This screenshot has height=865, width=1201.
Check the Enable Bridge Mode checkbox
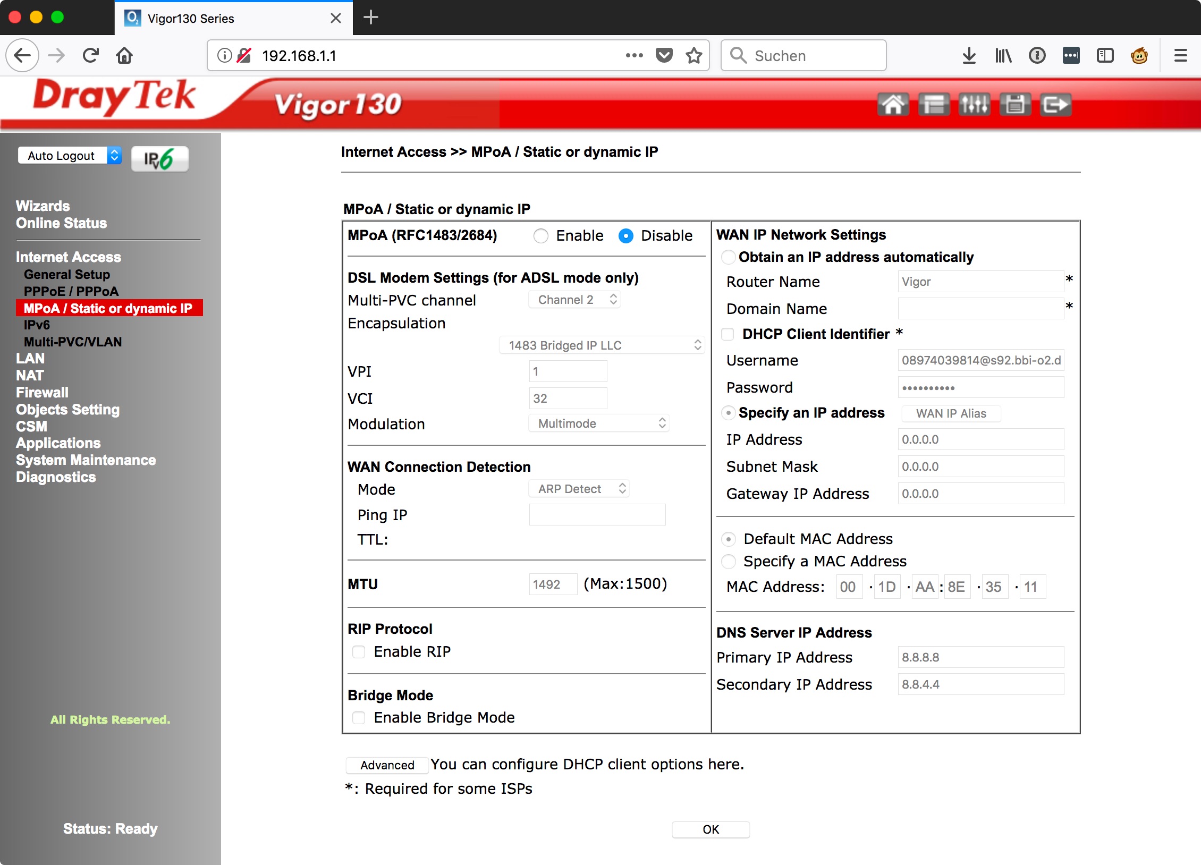(359, 718)
